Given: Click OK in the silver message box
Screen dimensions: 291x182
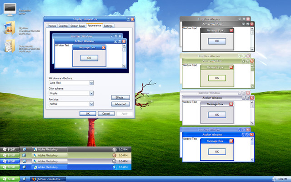Looking at the screenshot, I should pos(217,115).
